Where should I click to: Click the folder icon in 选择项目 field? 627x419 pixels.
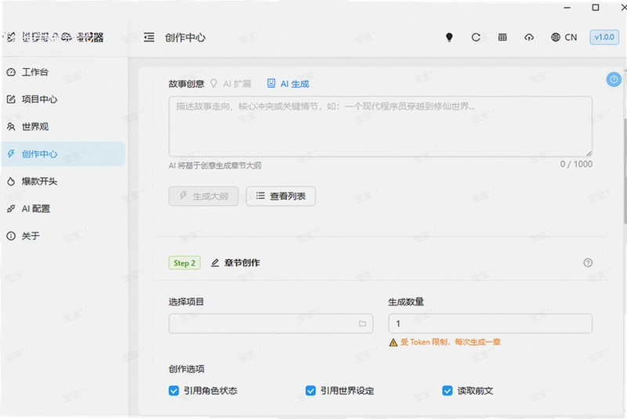(x=362, y=323)
